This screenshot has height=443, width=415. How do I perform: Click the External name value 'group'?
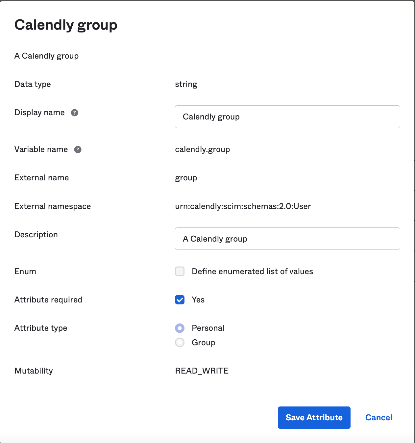[x=186, y=178]
